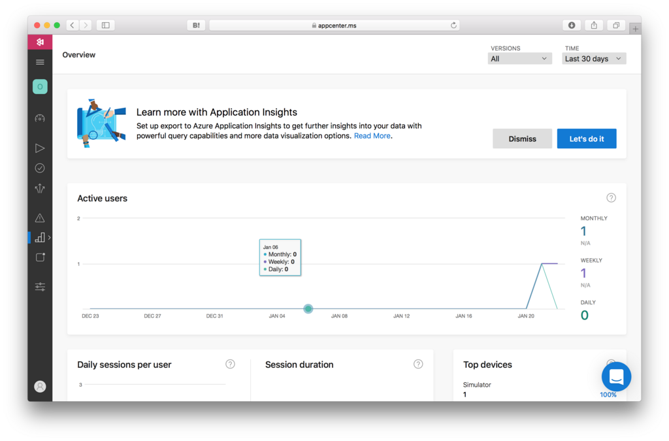Viewport: 669px width, 441px height.
Task: Click the Top devices heading
Action: pos(487,365)
